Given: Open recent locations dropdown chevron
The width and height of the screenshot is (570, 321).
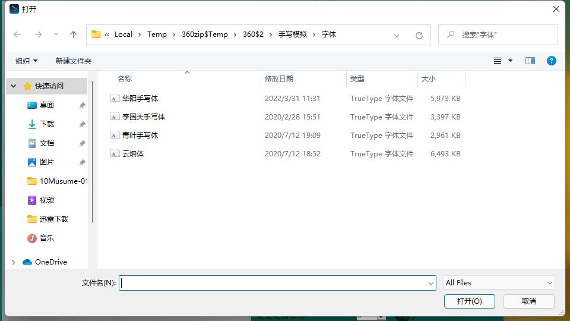Looking at the screenshot, I should (56, 34).
